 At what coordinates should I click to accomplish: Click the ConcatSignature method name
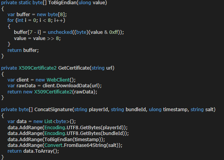pos(53,110)
